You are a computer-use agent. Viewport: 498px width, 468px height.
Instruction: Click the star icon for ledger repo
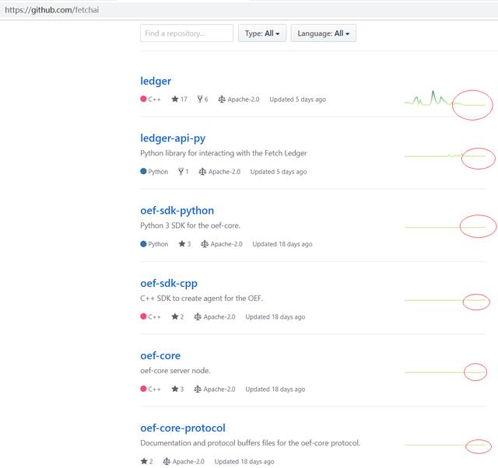tap(174, 100)
